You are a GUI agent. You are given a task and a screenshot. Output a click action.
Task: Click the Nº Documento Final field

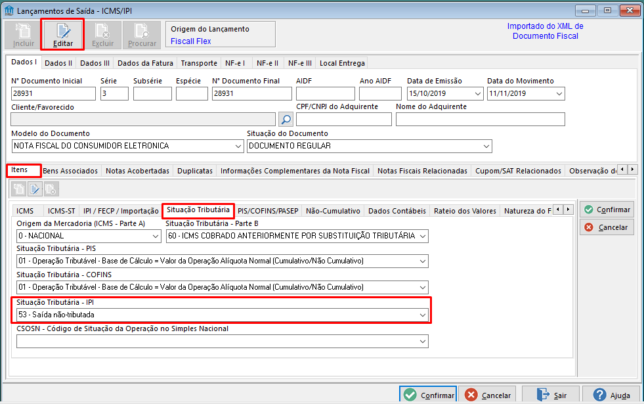coord(252,94)
